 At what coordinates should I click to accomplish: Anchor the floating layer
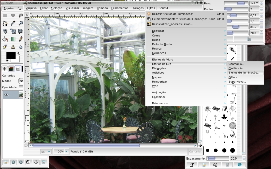click(x=36, y=162)
